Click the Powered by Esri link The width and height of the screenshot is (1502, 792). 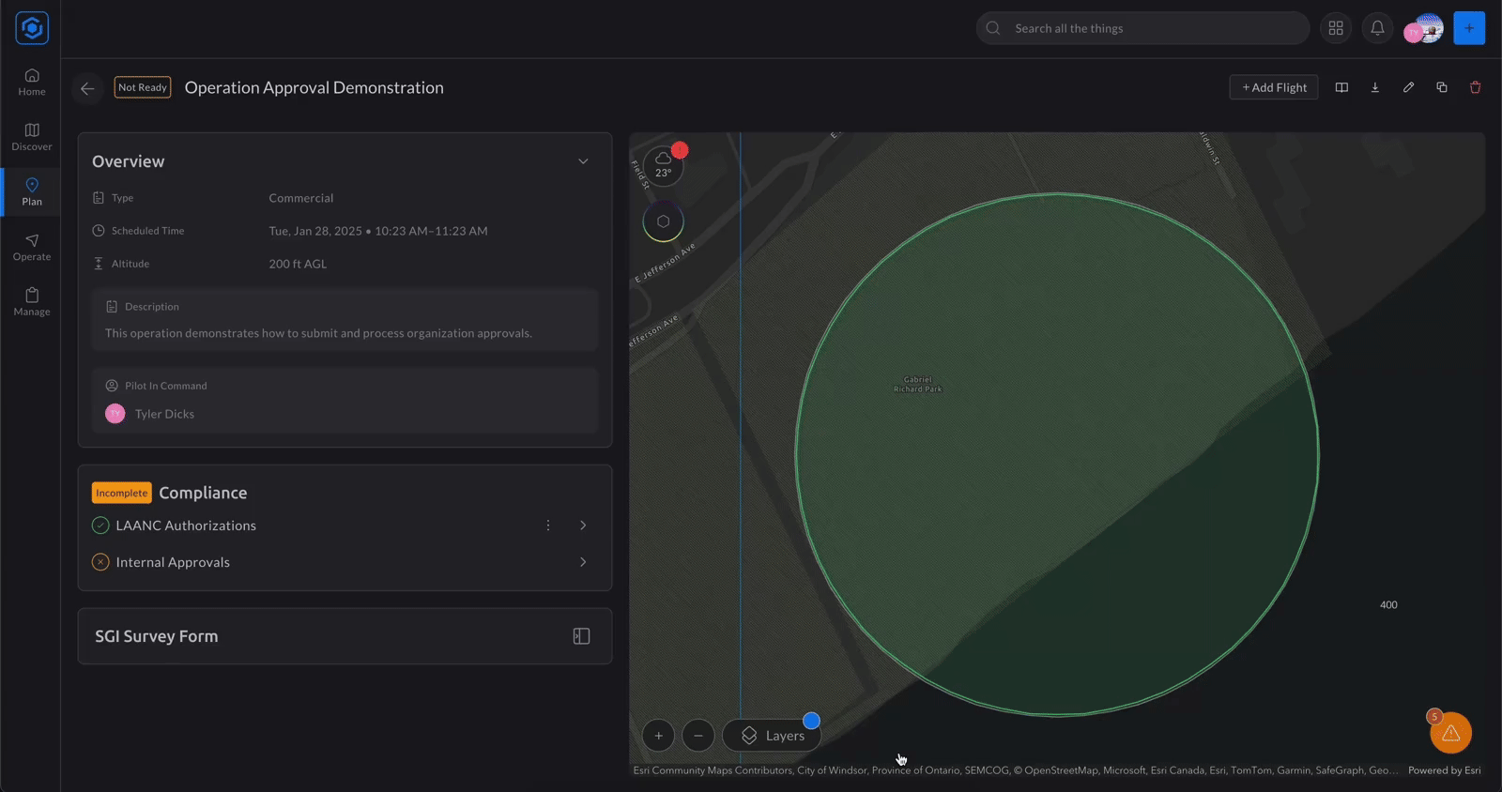click(x=1444, y=770)
